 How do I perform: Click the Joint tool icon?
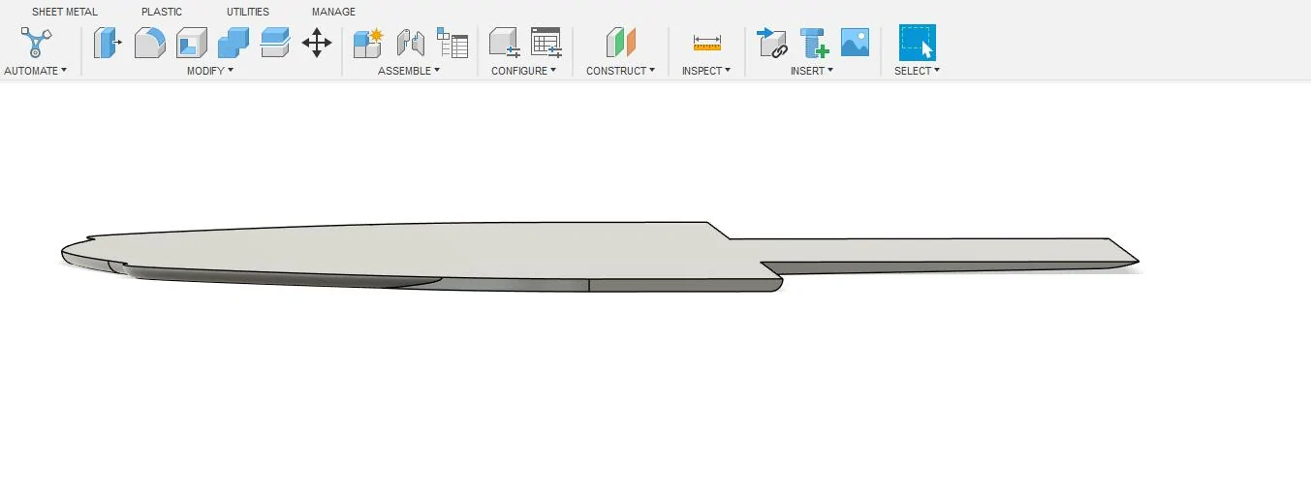(411, 43)
